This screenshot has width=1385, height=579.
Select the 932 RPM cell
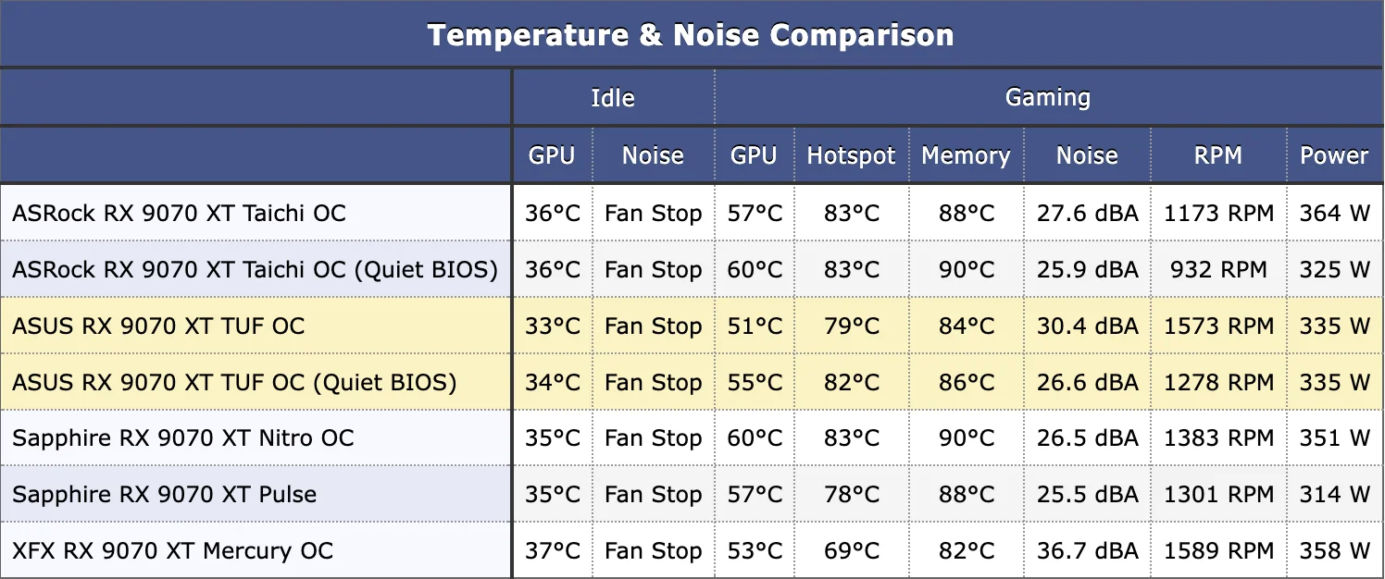pos(1218,270)
